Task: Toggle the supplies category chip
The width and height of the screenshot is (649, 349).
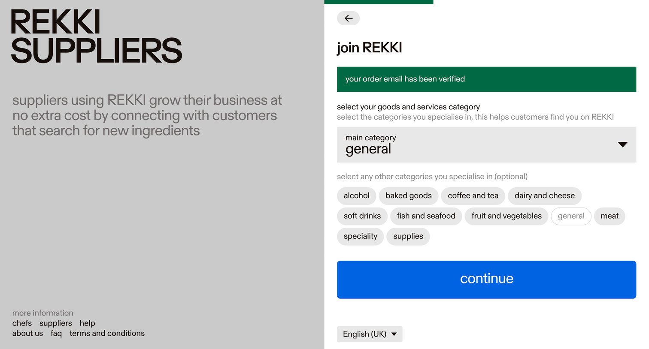Action: pos(408,236)
